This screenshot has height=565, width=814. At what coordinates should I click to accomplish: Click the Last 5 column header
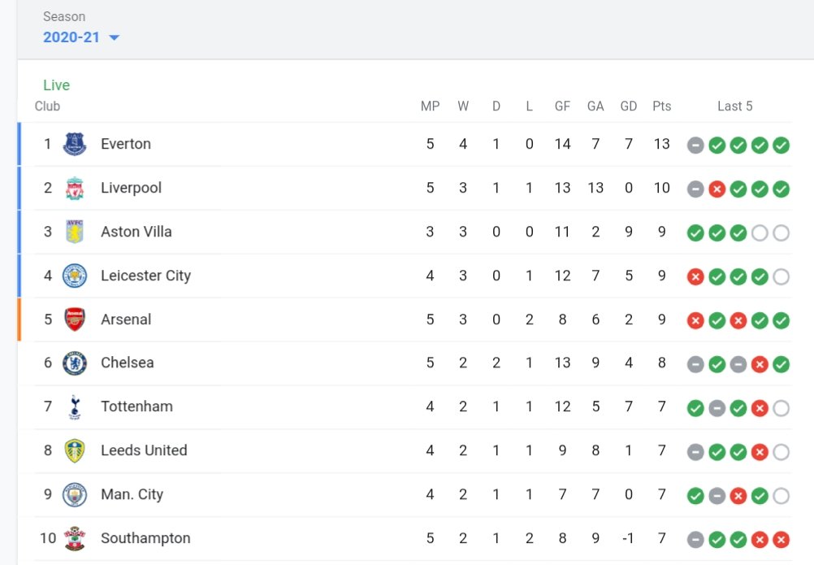734,106
